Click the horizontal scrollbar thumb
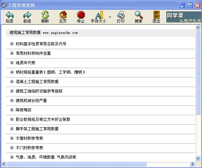Screen dimensions: 202x168 tap(77, 164)
